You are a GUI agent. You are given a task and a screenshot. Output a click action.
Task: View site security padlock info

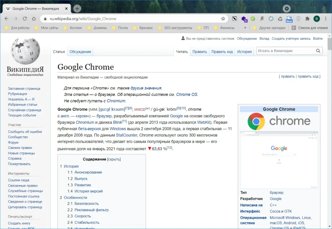(x=45, y=19)
